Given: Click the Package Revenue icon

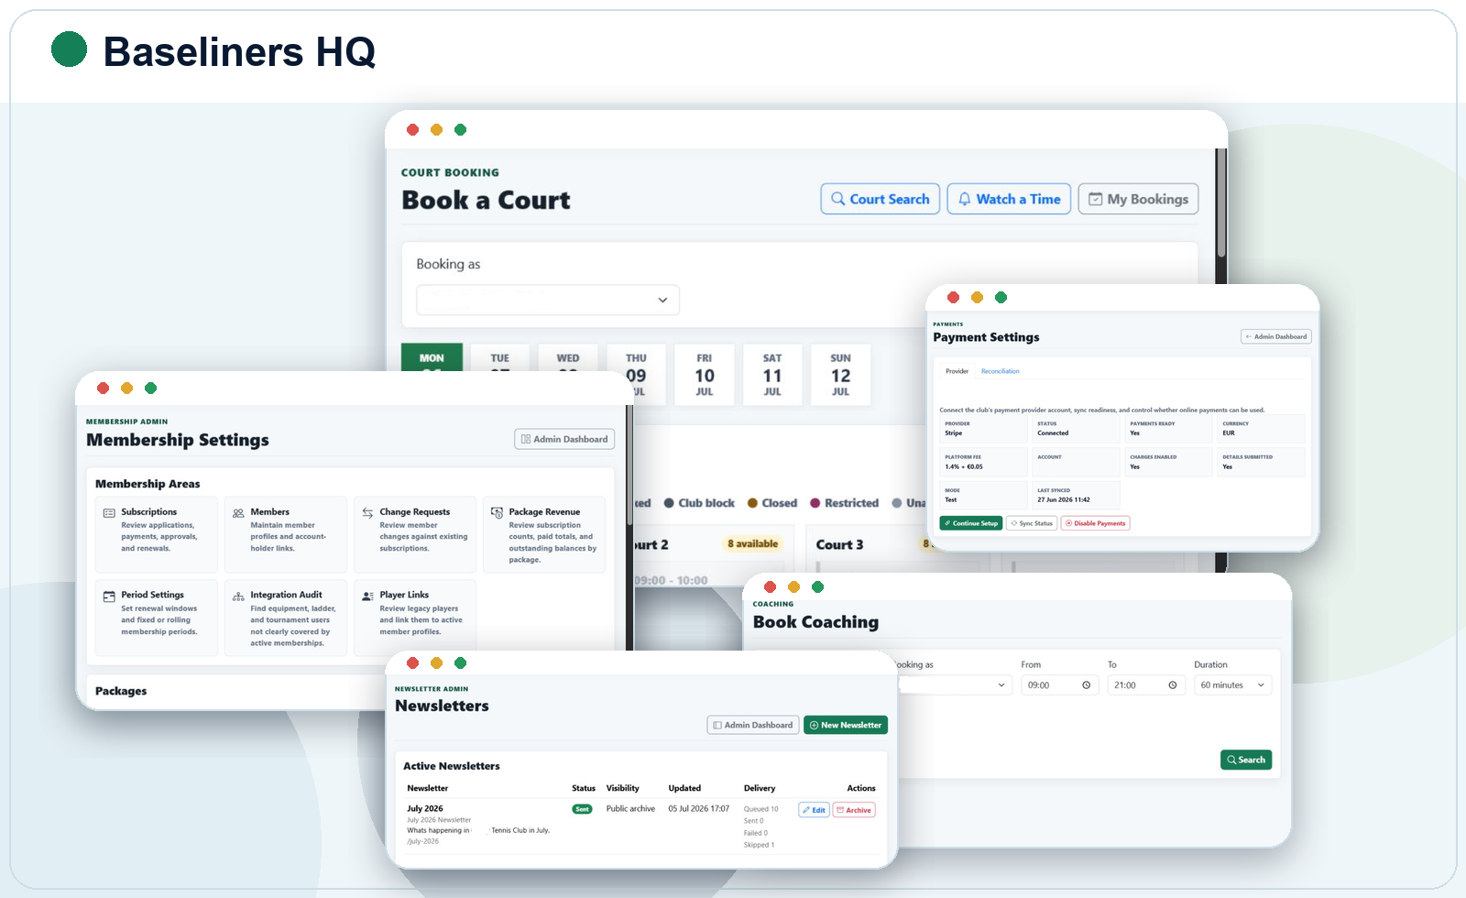Looking at the screenshot, I should [497, 513].
